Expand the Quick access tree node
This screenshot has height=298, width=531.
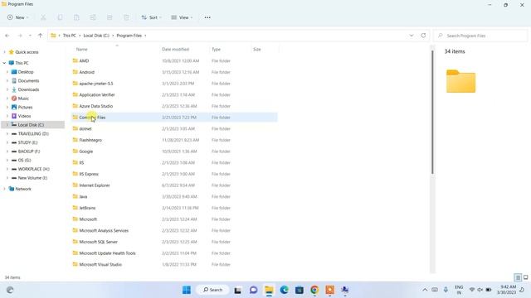pos(4,52)
